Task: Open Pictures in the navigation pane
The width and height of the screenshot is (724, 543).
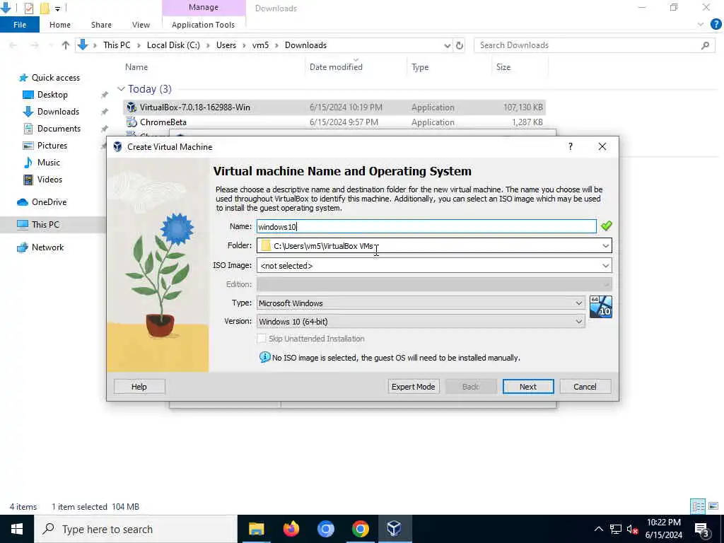Action: 52,146
